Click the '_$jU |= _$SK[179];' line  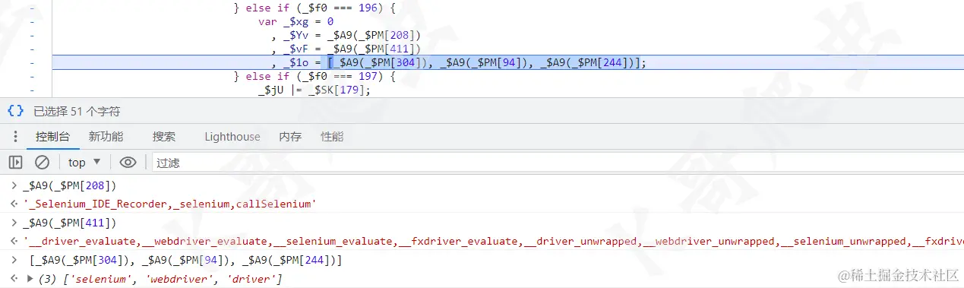314,90
